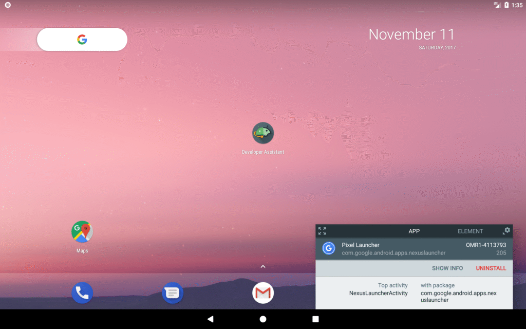Launch Gmail from the dock

pos(263,292)
